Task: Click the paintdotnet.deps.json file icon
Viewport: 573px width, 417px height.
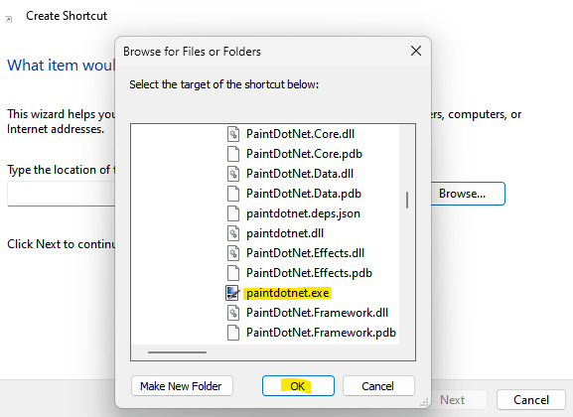Action: click(233, 213)
